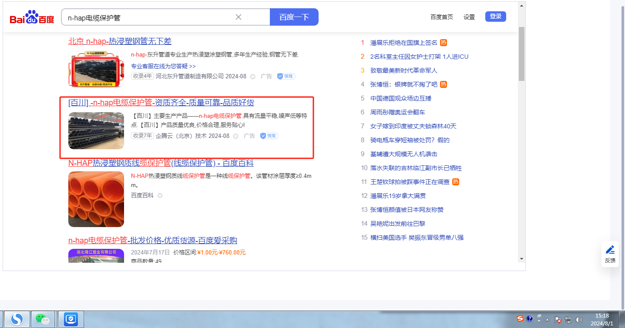Click the Sogou input method tray icon
625x328 pixels.
click(x=520, y=318)
